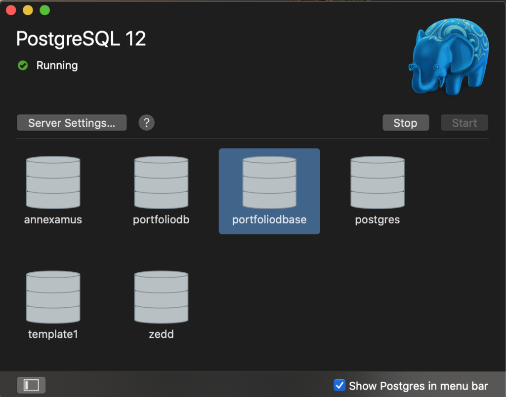
Task: Click the zedd label text
Action: pyautogui.click(x=162, y=334)
